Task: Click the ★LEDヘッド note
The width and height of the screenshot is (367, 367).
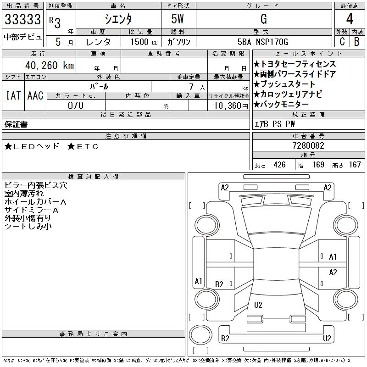Action: (32, 146)
